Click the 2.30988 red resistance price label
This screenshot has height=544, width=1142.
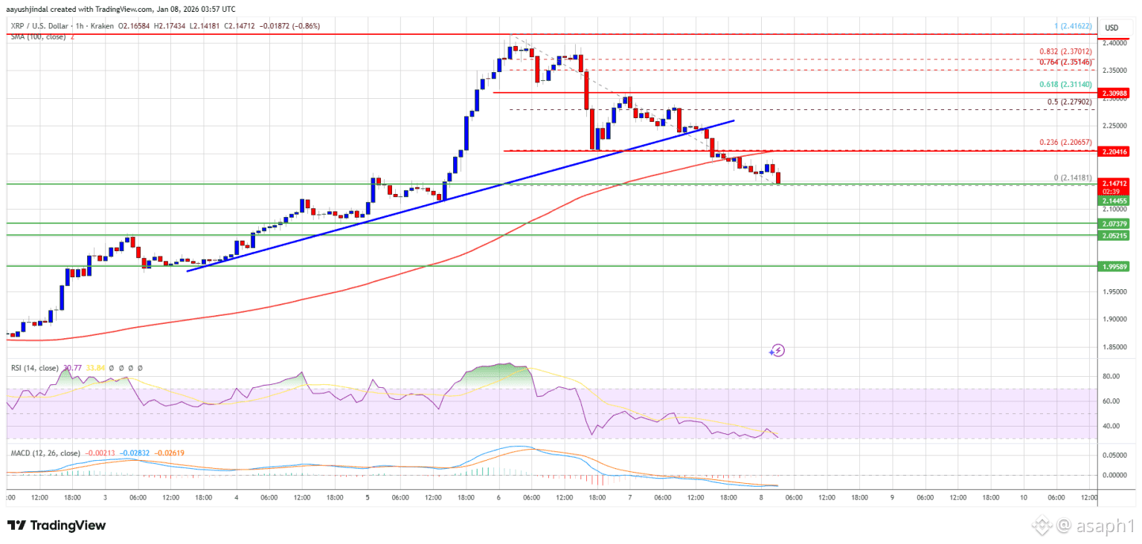point(1115,93)
